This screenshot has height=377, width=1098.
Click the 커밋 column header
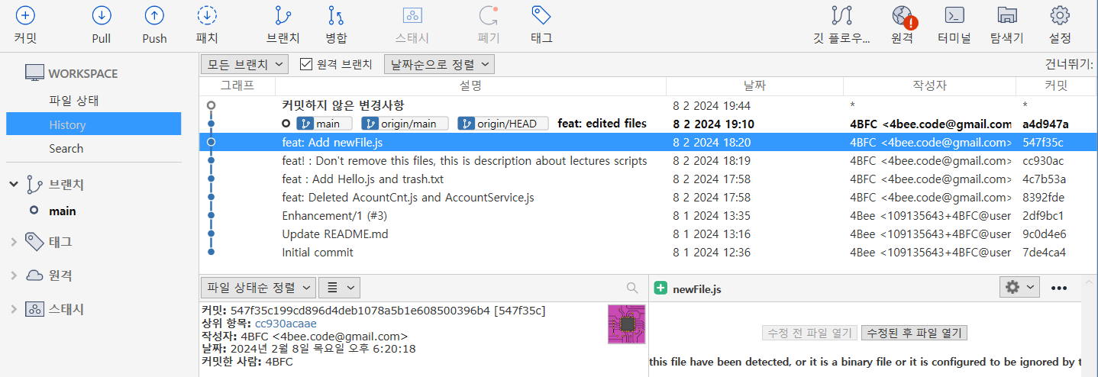pos(1056,85)
